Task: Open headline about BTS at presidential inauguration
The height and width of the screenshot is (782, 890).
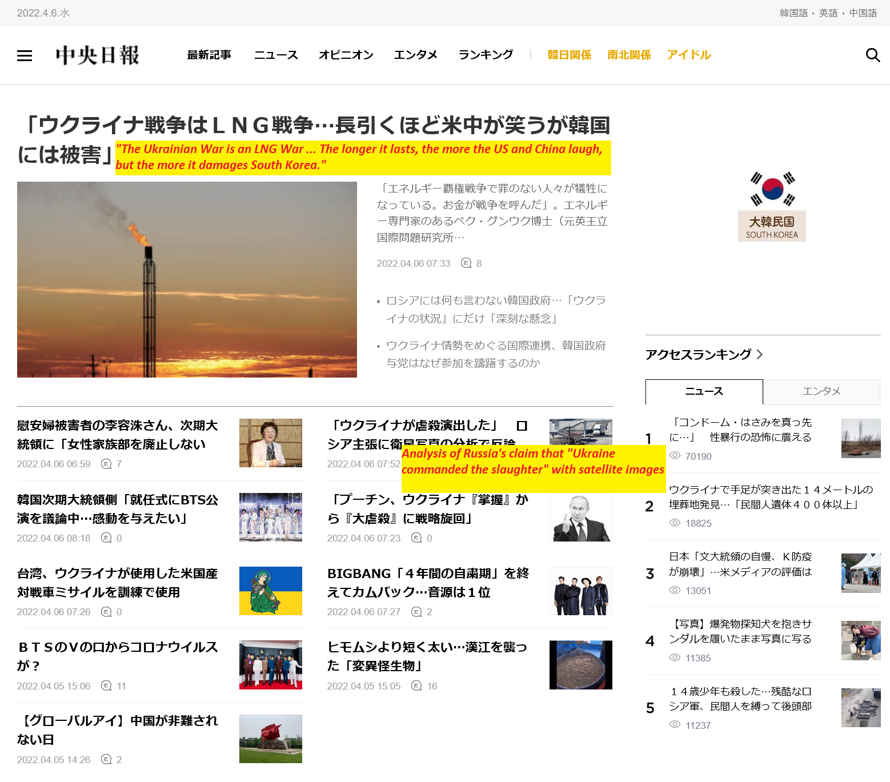Action: pos(118,509)
